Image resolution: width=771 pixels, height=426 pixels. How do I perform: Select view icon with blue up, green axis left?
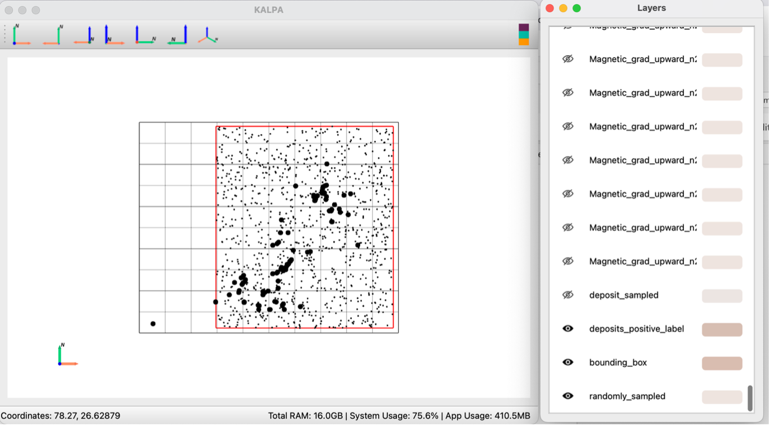point(178,35)
